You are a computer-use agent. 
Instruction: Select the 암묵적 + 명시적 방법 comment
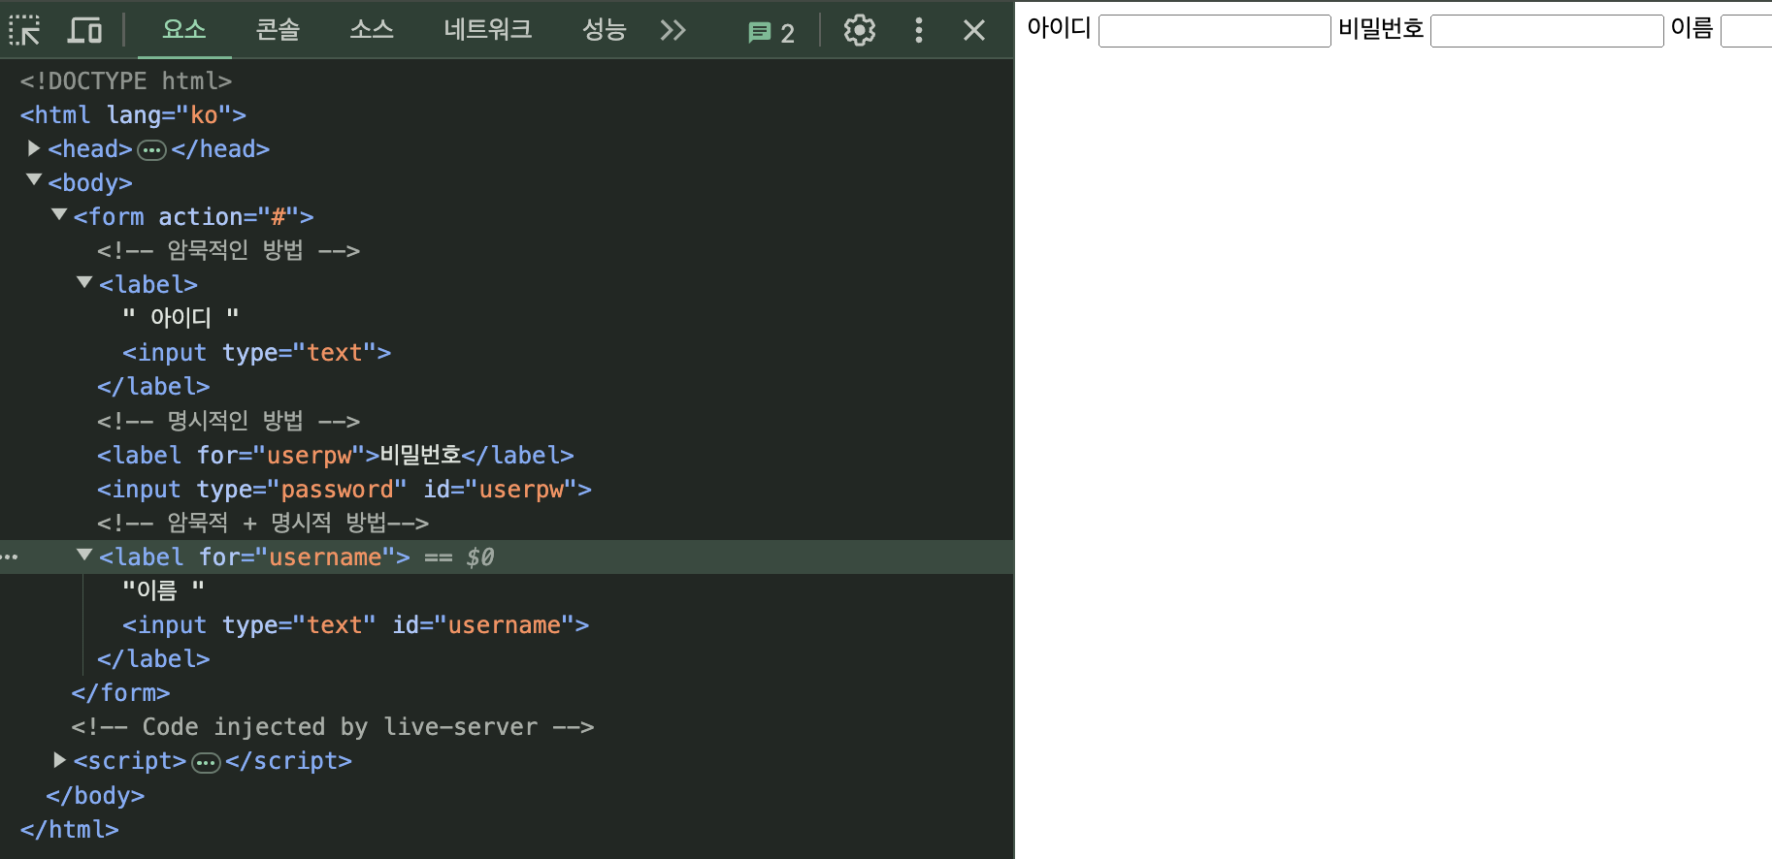(262, 523)
